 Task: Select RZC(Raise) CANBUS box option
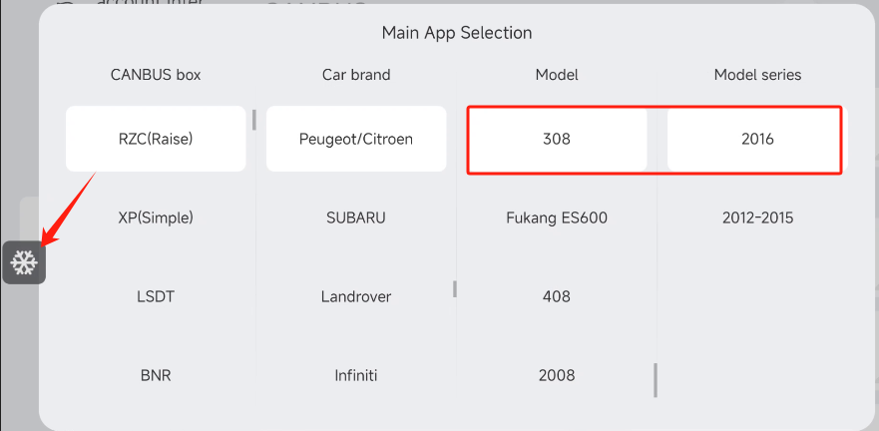tap(156, 139)
